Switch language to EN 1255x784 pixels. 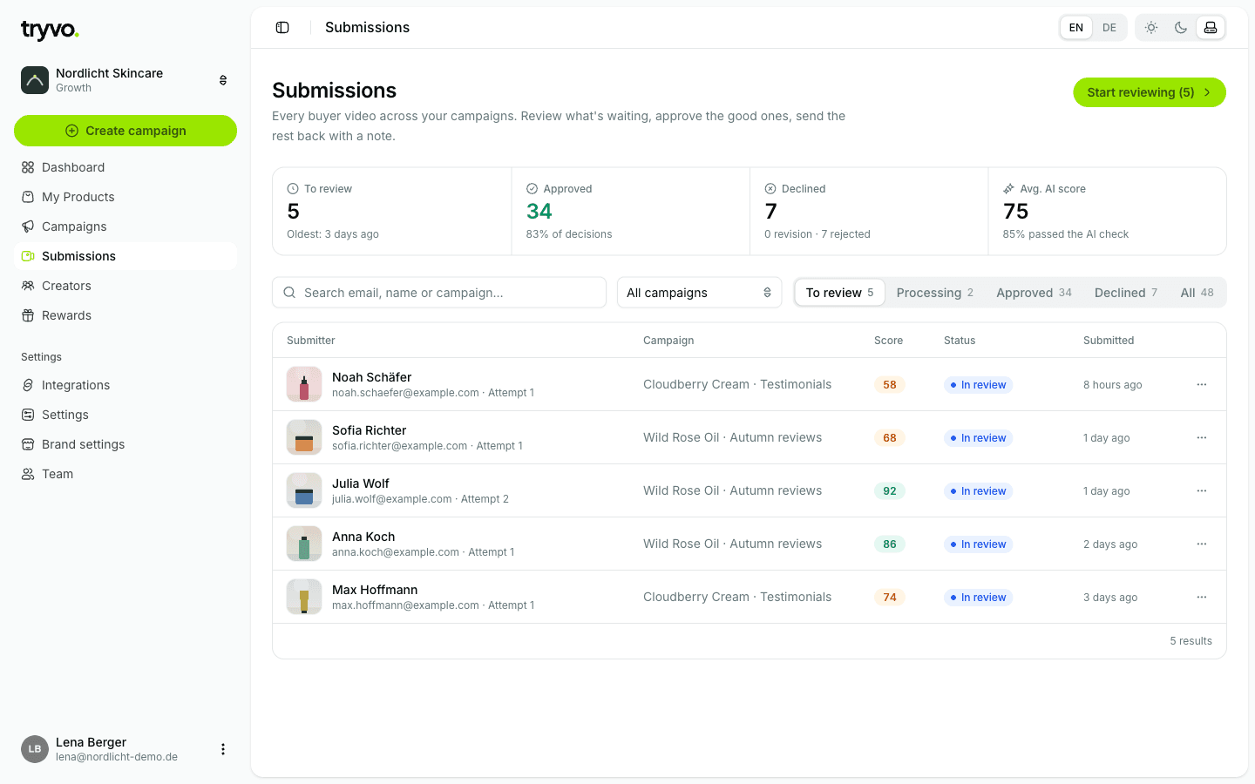pyautogui.click(x=1076, y=28)
